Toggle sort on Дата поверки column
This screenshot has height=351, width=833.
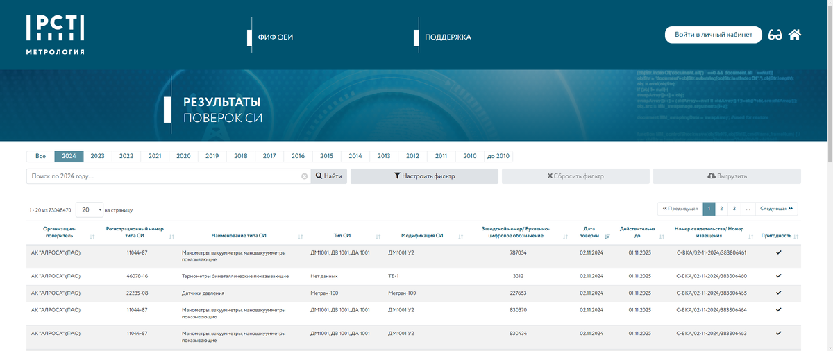[607, 237]
